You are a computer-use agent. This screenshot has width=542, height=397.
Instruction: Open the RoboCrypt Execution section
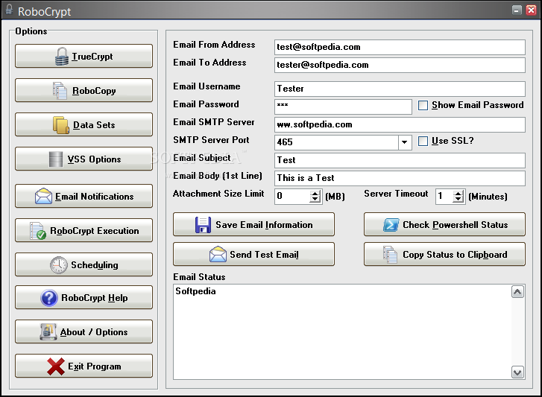[x=83, y=230]
